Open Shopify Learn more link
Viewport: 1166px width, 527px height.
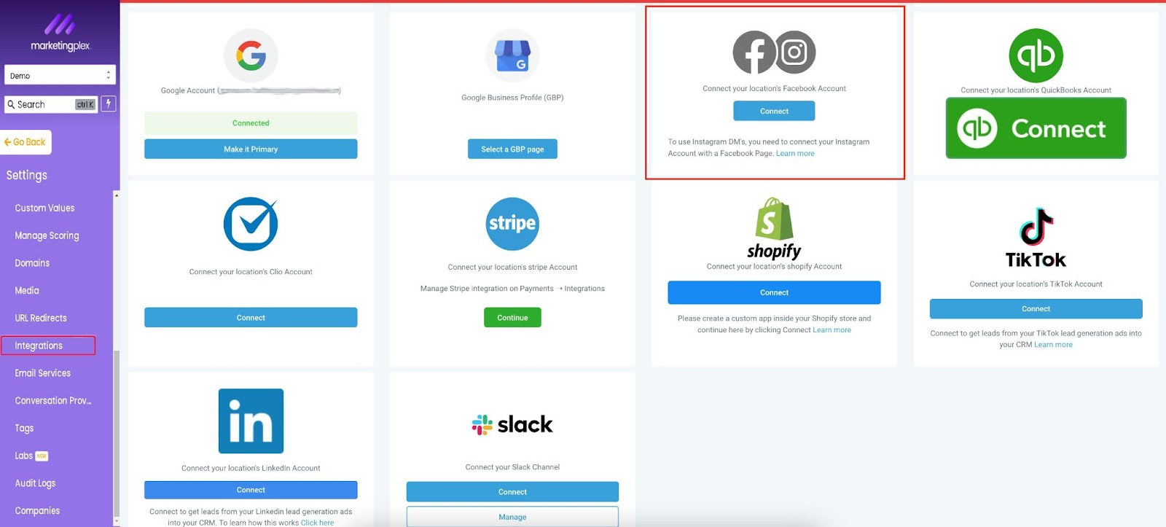tap(832, 330)
